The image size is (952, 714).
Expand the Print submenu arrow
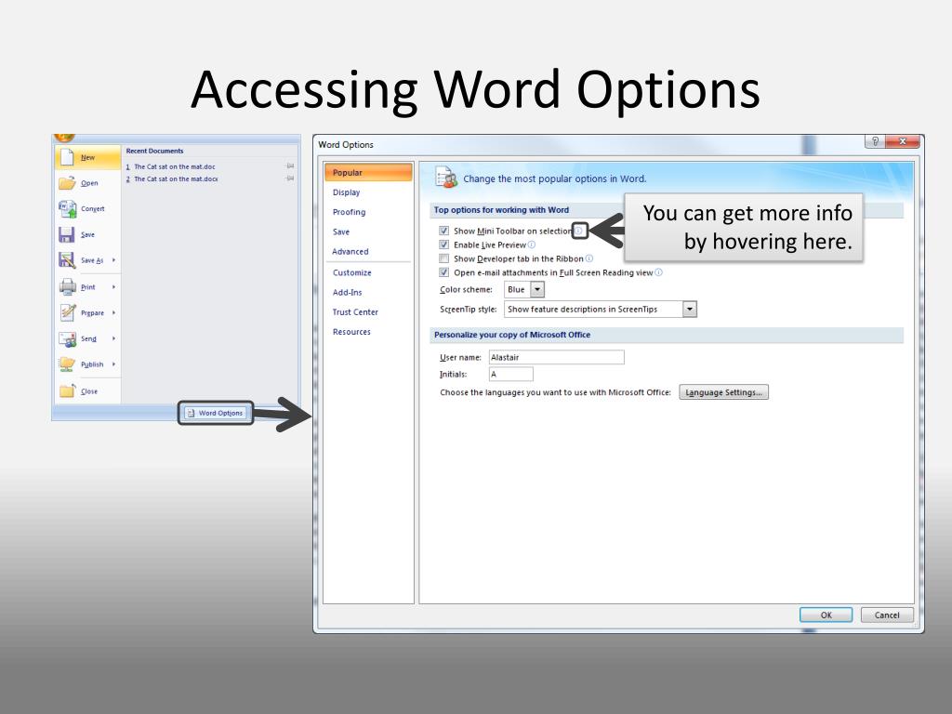click(113, 286)
